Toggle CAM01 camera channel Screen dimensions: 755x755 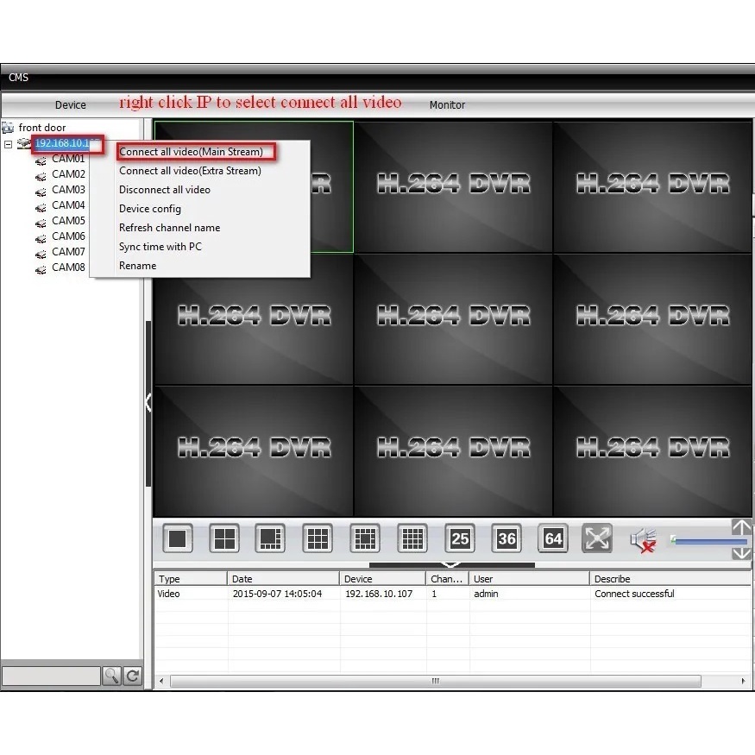(68, 159)
